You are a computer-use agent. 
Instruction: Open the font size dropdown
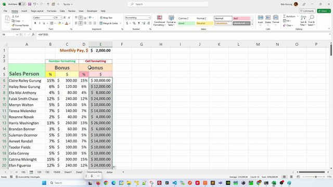(61, 18)
